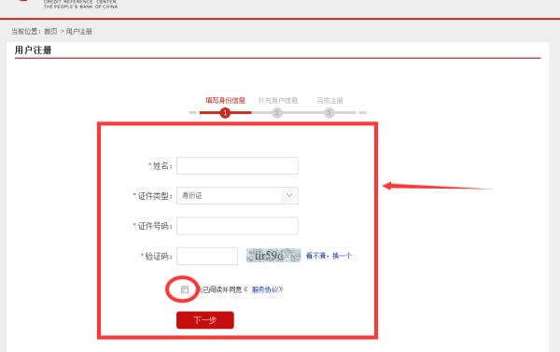Click the captcha image iir59d
The height and width of the screenshot is (352, 560).
[273, 256]
